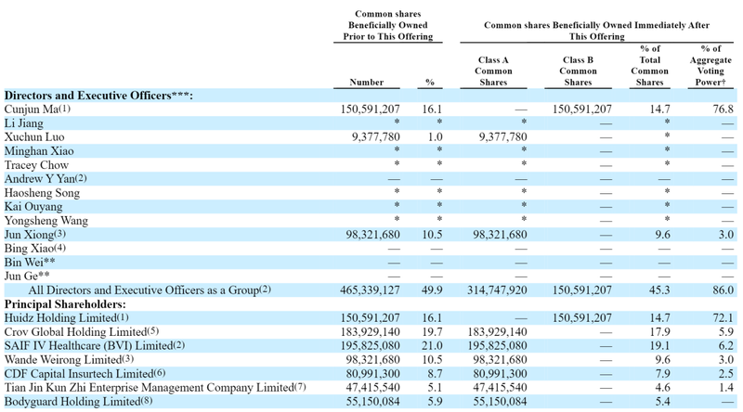Select the Jun Ge** name
This screenshot has height=412, width=743.
tap(27, 277)
